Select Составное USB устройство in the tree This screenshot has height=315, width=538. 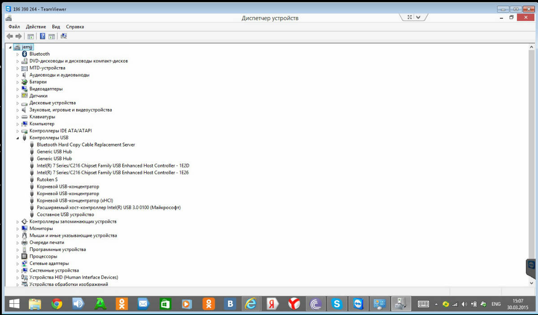click(65, 214)
